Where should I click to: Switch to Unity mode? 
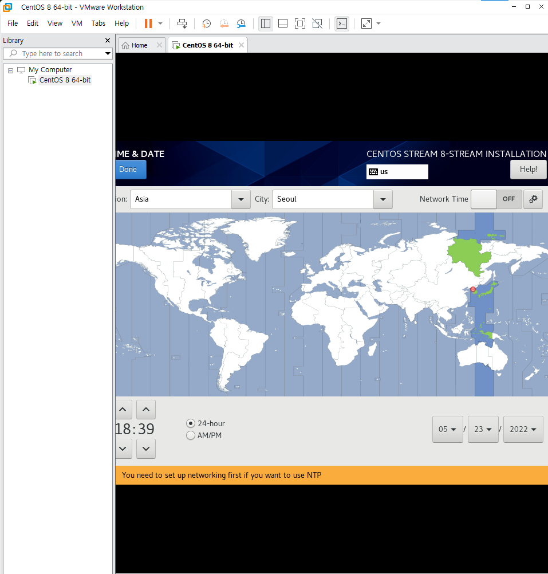pos(317,23)
